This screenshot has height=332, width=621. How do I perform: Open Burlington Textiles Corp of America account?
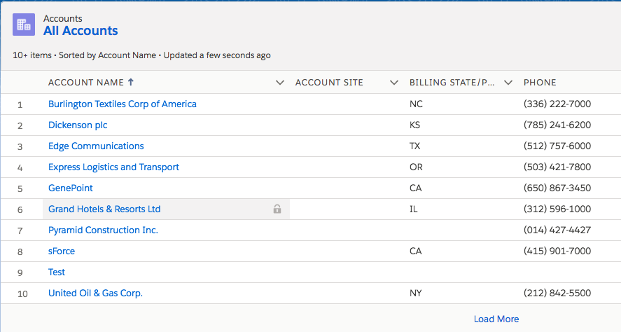(123, 104)
